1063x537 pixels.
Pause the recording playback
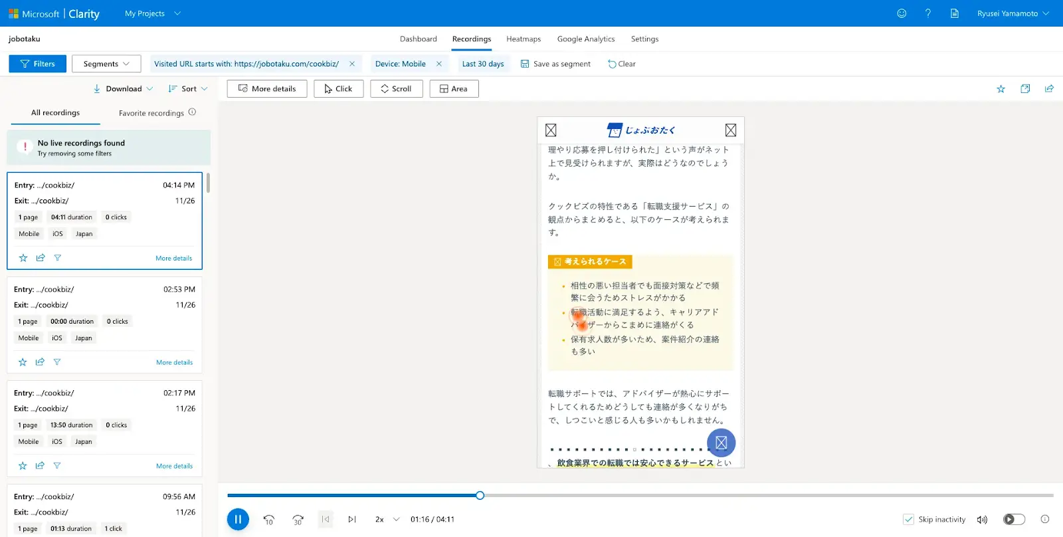tap(238, 519)
